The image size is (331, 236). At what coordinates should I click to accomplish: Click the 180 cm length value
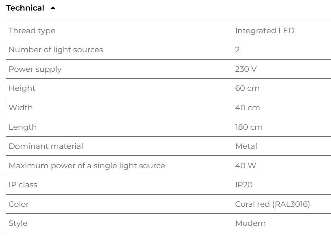tap(249, 127)
